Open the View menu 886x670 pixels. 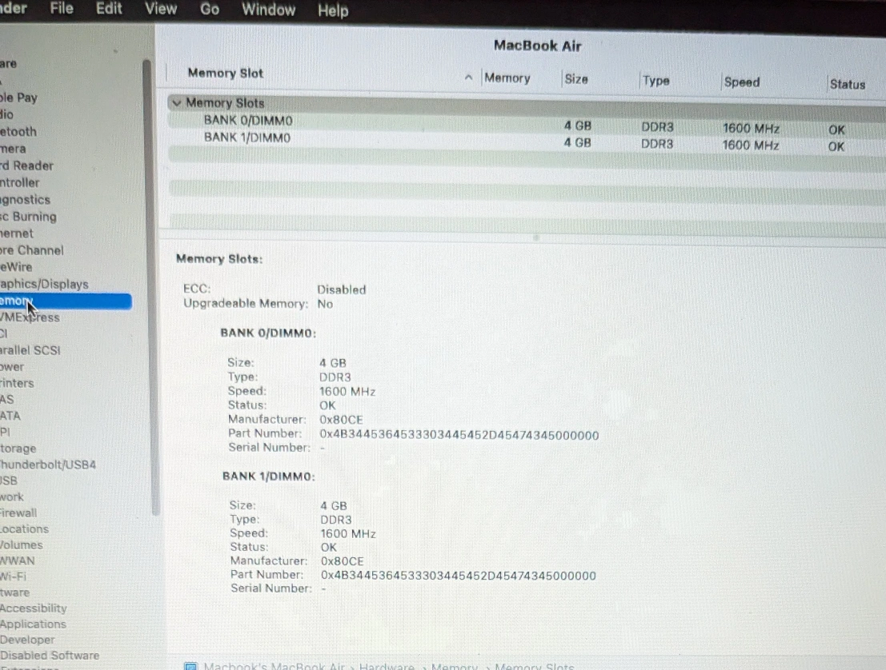tap(161, 9)
